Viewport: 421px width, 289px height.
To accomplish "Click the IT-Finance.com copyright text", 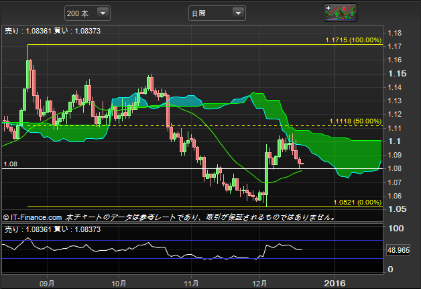I will coord(32,217).
